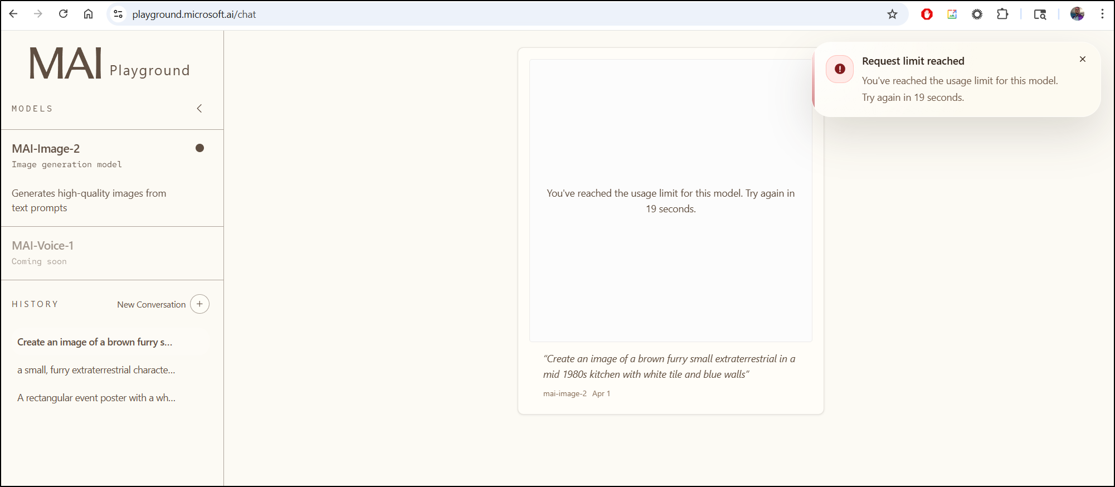The height and width of the screenshot is (487, 1115).
Task: Open Chrome three-dot menu
Action: (1102, 14)
